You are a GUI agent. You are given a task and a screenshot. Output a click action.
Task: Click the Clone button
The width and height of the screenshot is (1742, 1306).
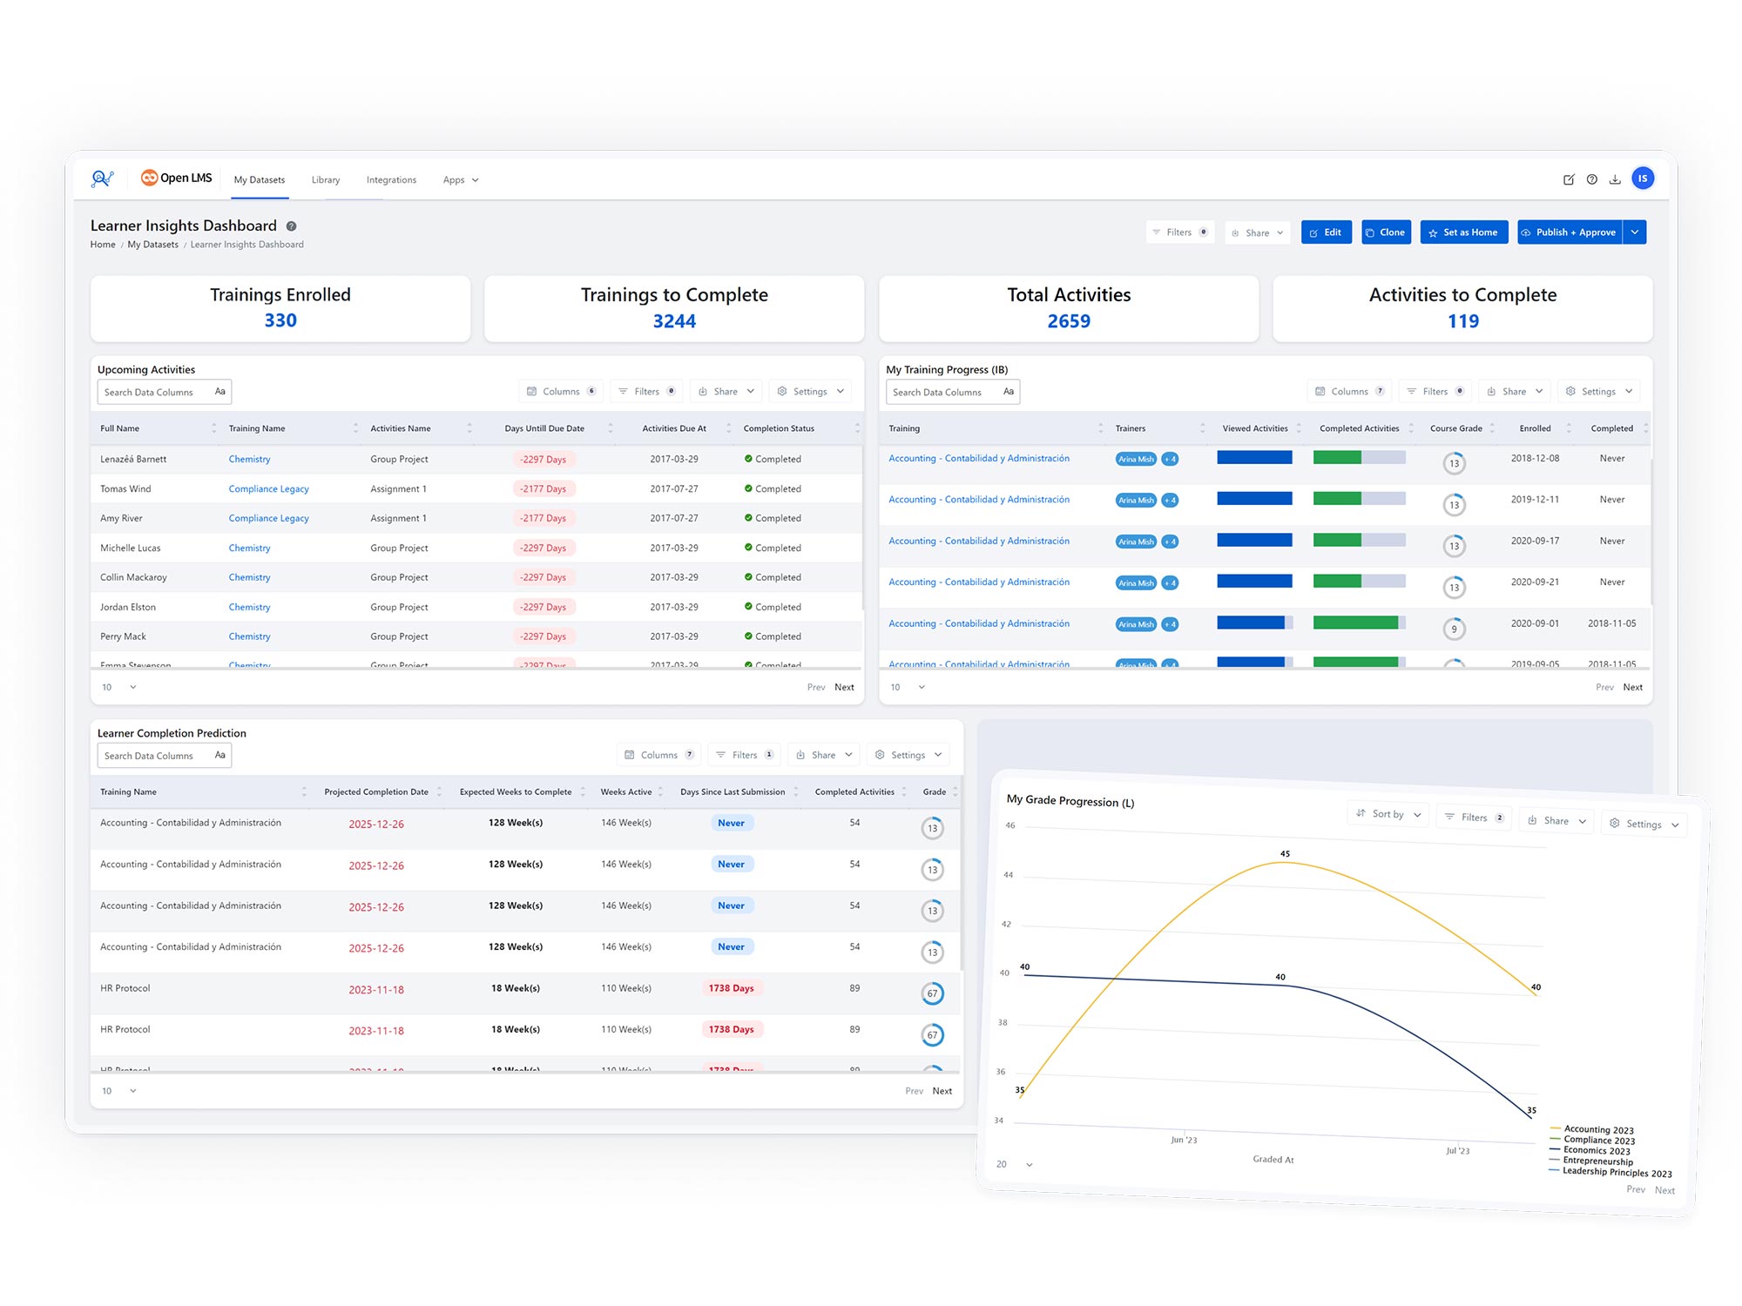point(1385,232)
